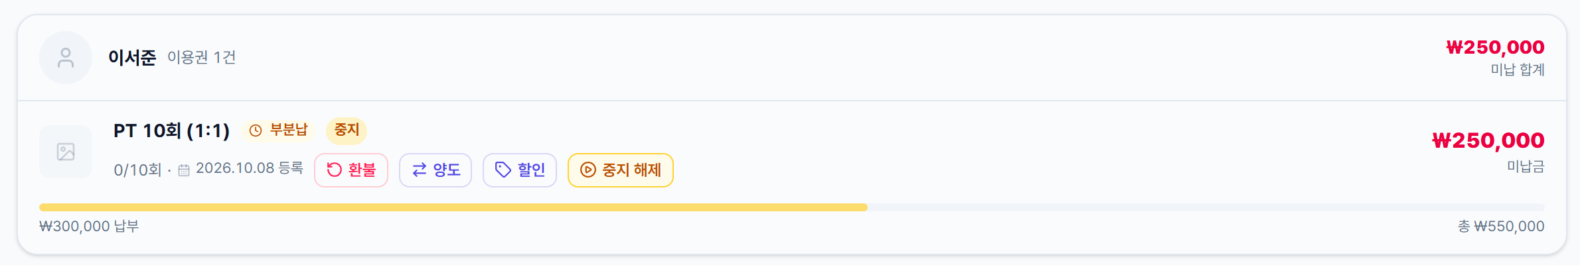Click the 중지 status badge

pyautogui.click(x=347, y=130)
